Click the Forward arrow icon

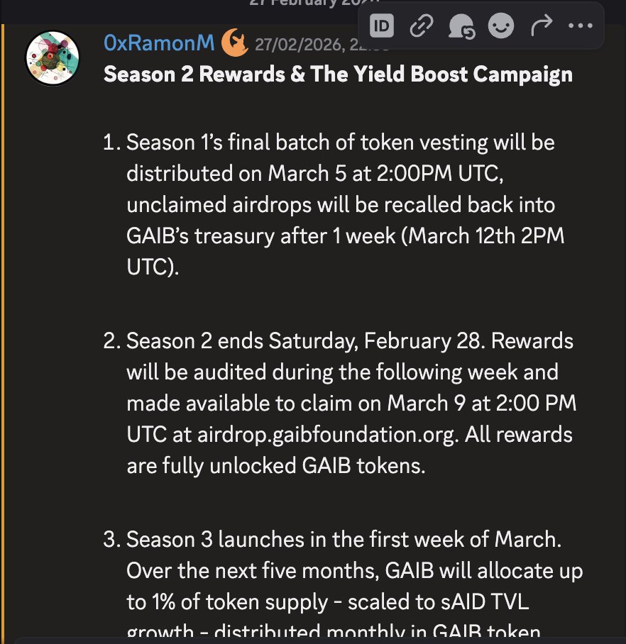tap(541, 26)
